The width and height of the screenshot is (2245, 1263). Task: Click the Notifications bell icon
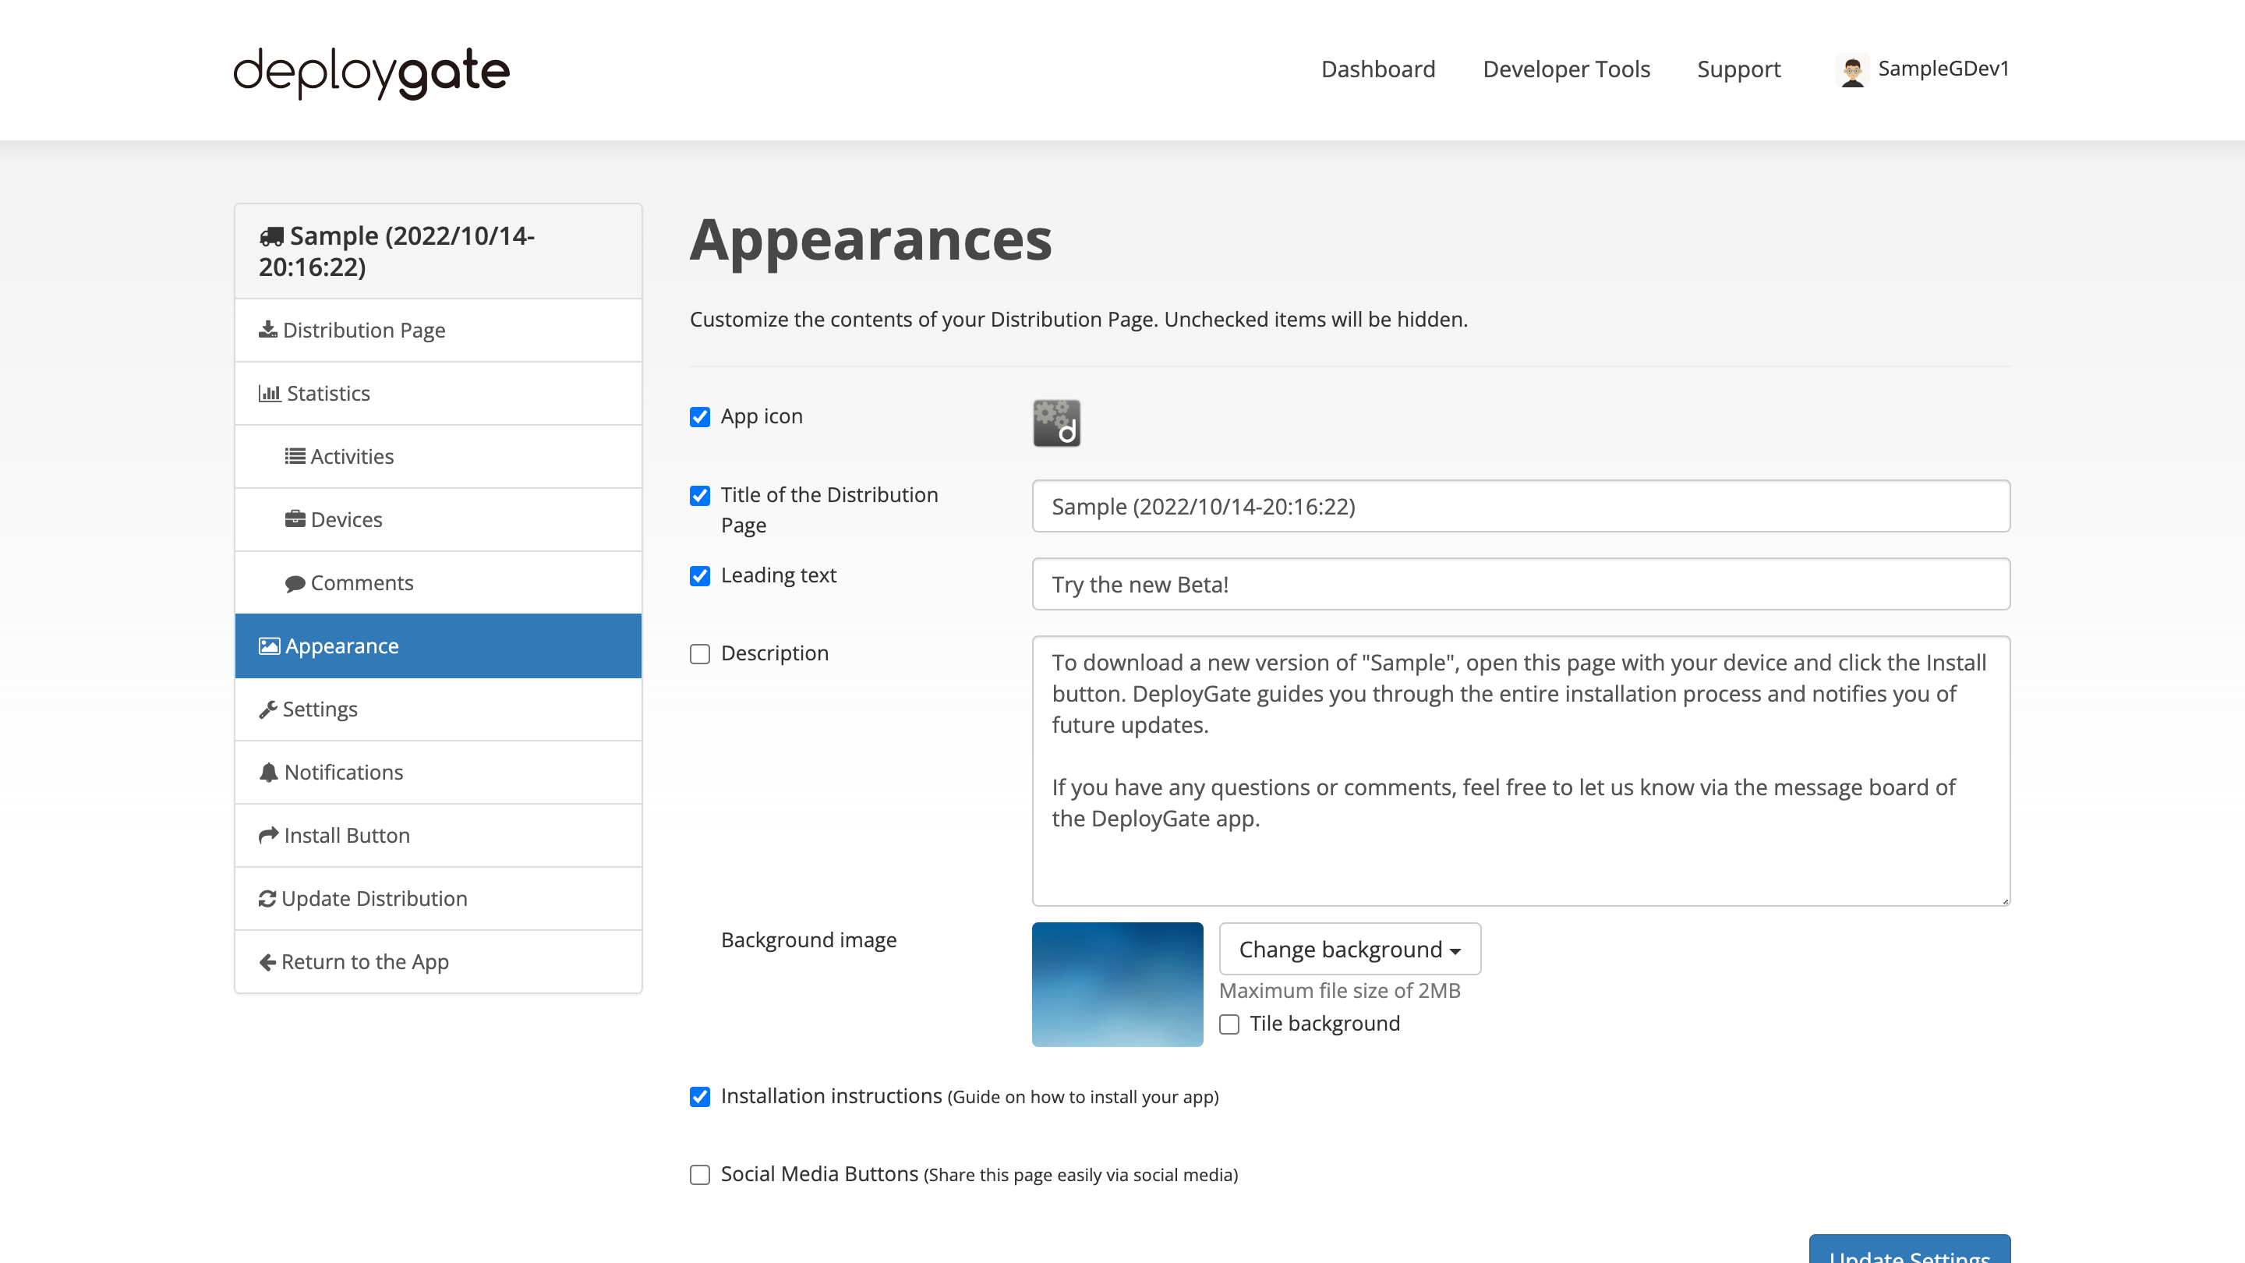[x=268, y=773]
